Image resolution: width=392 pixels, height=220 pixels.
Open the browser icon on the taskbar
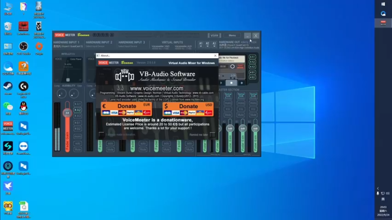click(383, 14)
